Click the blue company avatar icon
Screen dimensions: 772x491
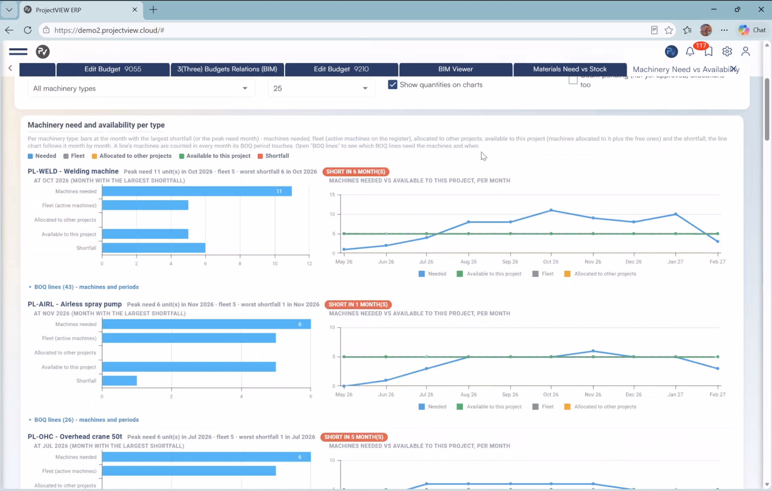point(671,52)
